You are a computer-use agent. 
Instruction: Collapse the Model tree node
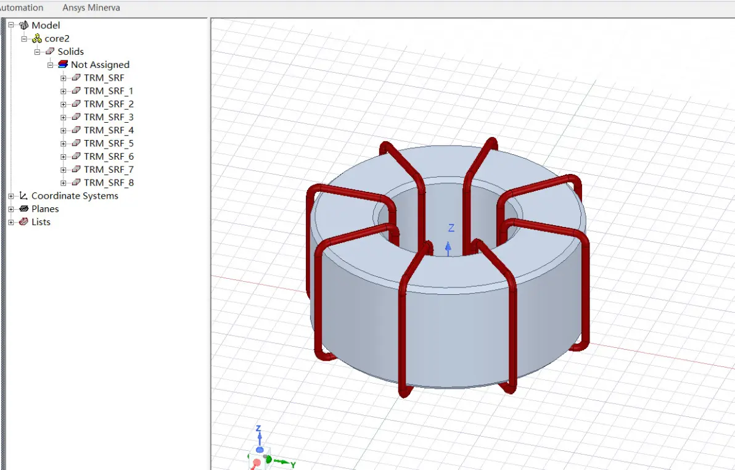[10, 25]
